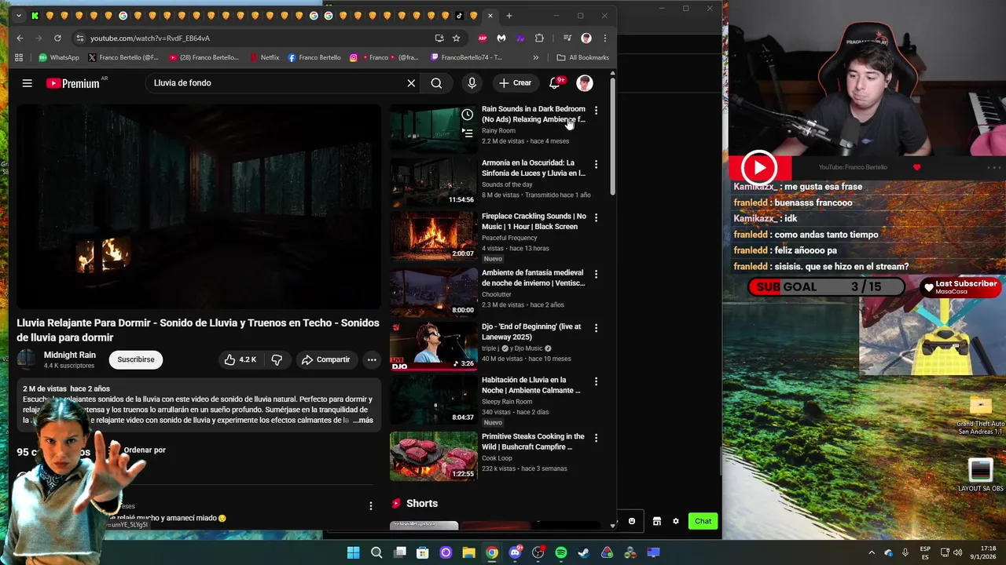Screen dimensions: 1006x565
Task: Open Spotify from taskbar
Action: (x=561, y=553)
